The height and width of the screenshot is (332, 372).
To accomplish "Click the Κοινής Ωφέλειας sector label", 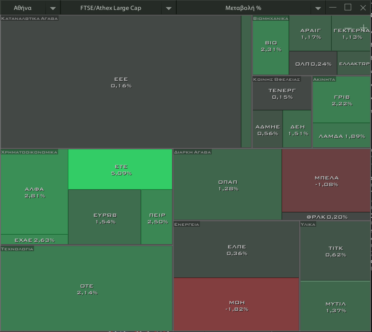I will 277,79.
